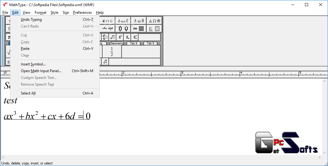Click the disabled Cut entry
Image resolution: width=328 pixels, height=166 pixels.
[55, 35]
